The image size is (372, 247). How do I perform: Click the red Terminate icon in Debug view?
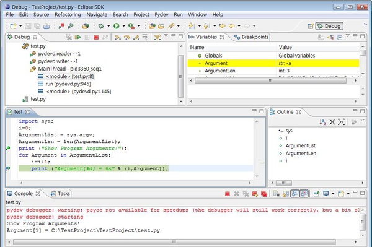pyautogui.click(x=96, y=37)
